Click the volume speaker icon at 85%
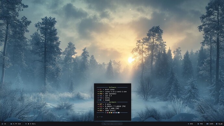The height and width of the screenshot is (126, 224). [x=188, y=124]
